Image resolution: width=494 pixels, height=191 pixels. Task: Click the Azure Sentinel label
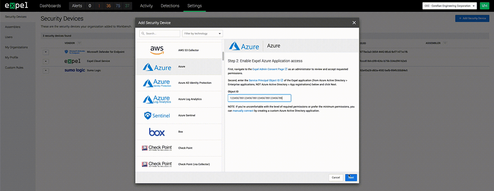[x=187, y=116]
